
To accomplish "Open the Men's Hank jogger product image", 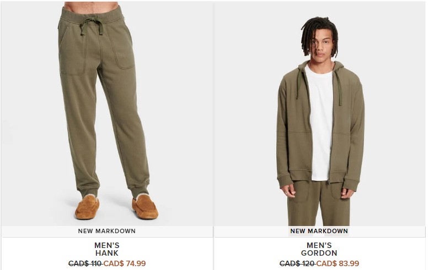I will (x=107, y=114).
